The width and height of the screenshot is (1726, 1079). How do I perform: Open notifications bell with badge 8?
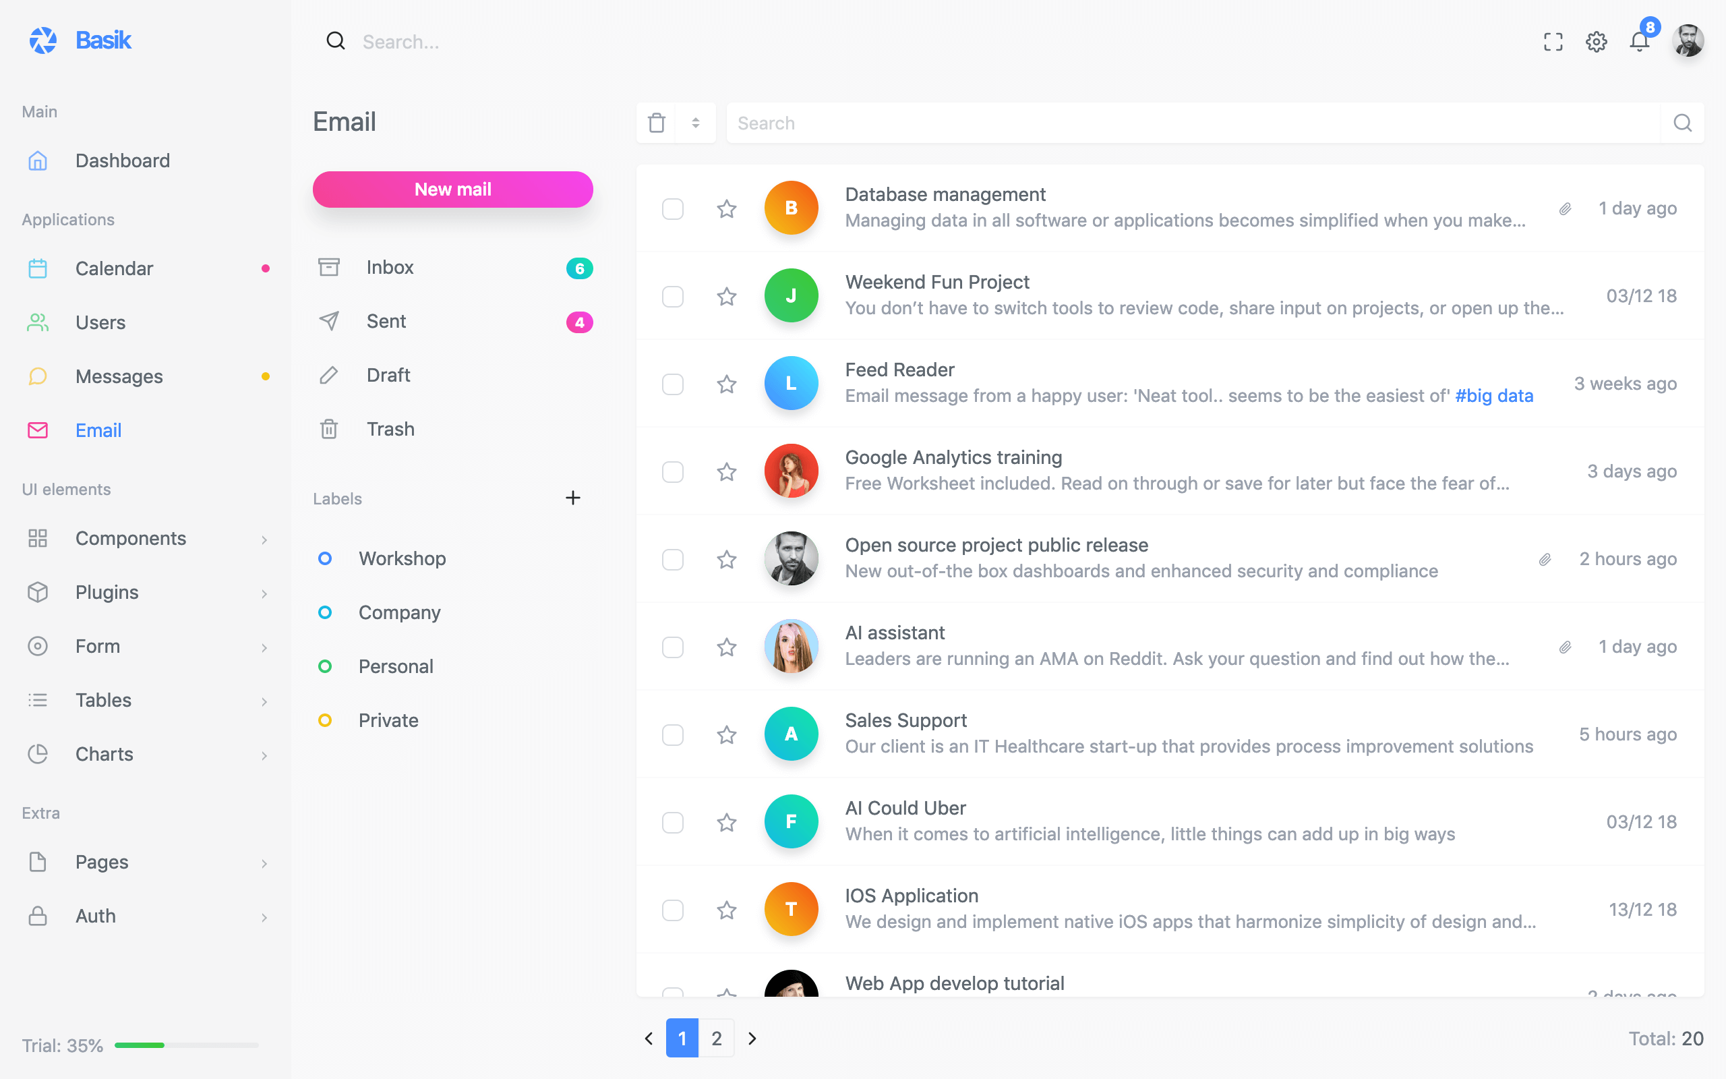tap(1639, 42)
